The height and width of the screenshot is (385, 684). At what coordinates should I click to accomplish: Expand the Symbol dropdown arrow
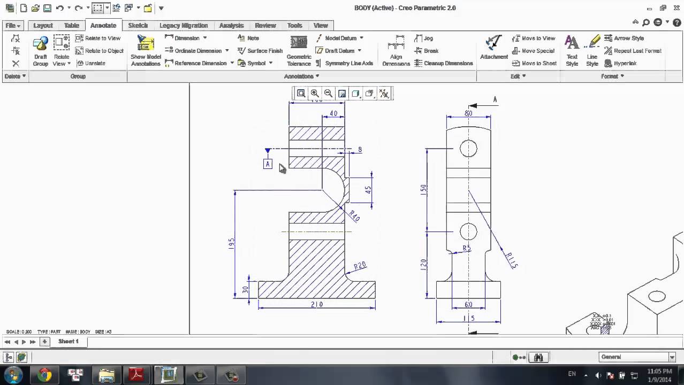(x=271, y=63)
